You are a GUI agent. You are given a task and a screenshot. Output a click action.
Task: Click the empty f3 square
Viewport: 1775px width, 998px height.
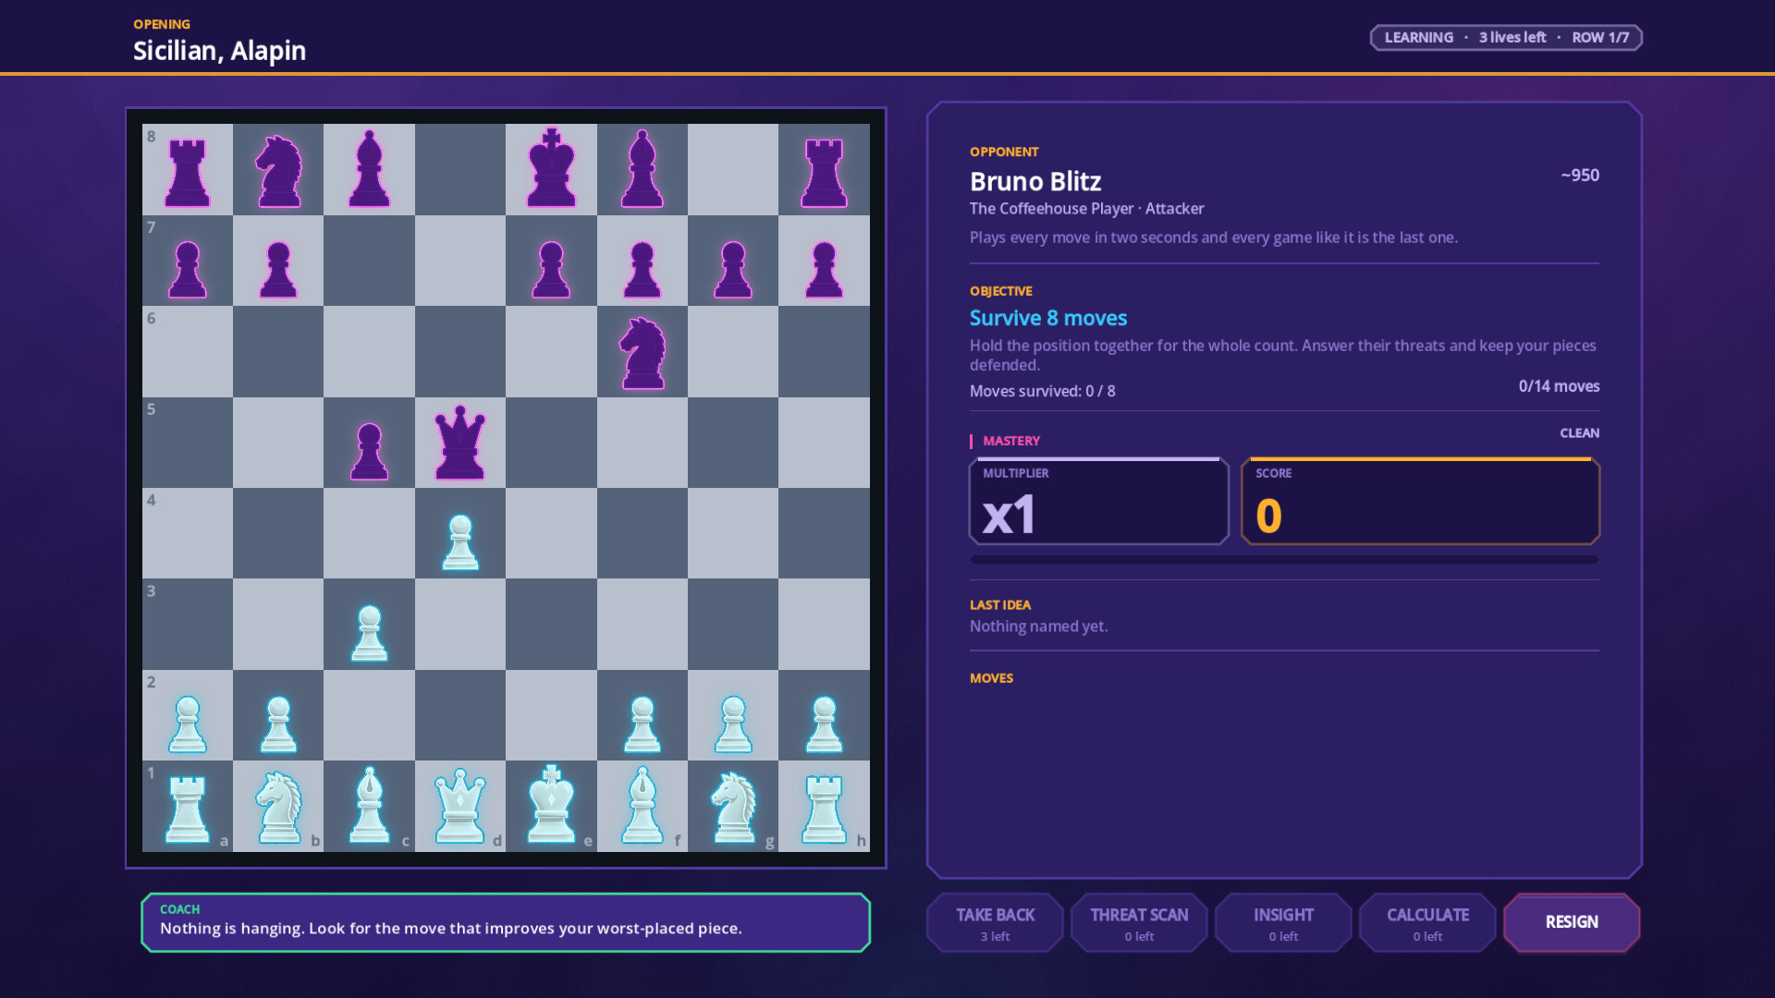coord(643,624)
